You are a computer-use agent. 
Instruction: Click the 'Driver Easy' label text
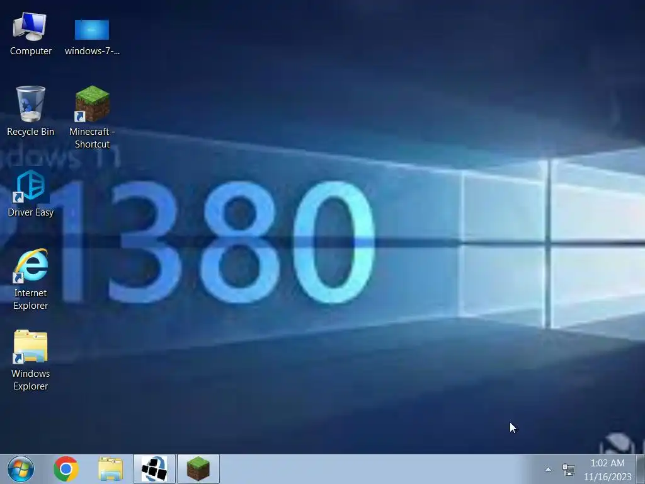(x=30, y=212)
